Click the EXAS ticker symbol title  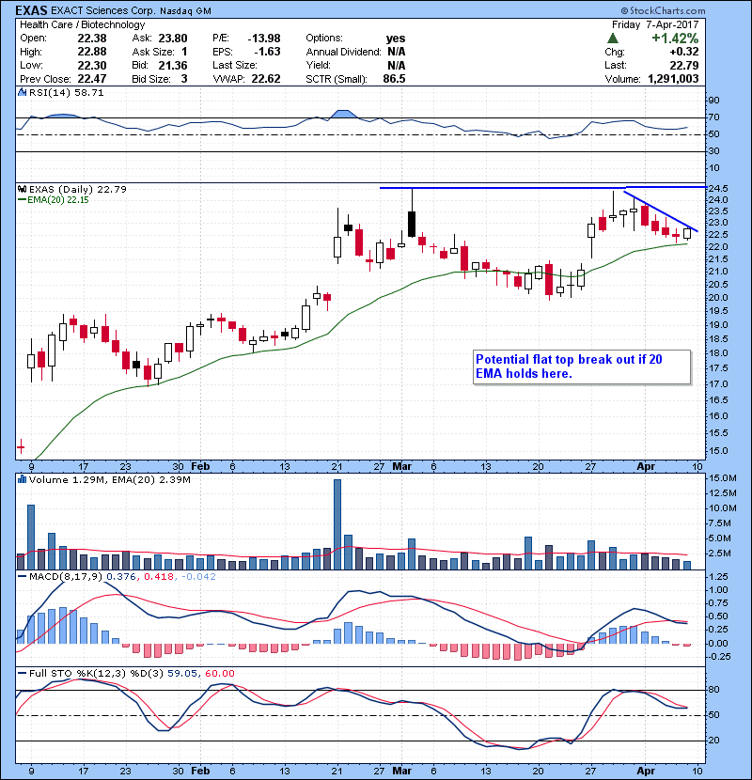point(31,10)
